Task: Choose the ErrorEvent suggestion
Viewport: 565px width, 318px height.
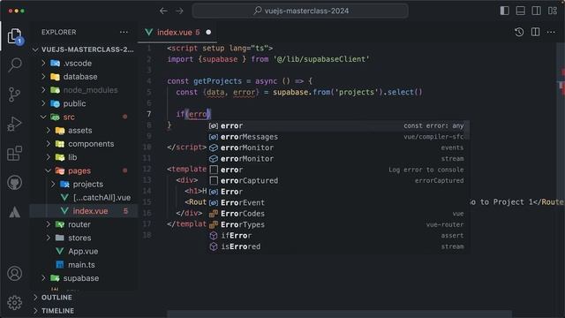Action: 338,202
